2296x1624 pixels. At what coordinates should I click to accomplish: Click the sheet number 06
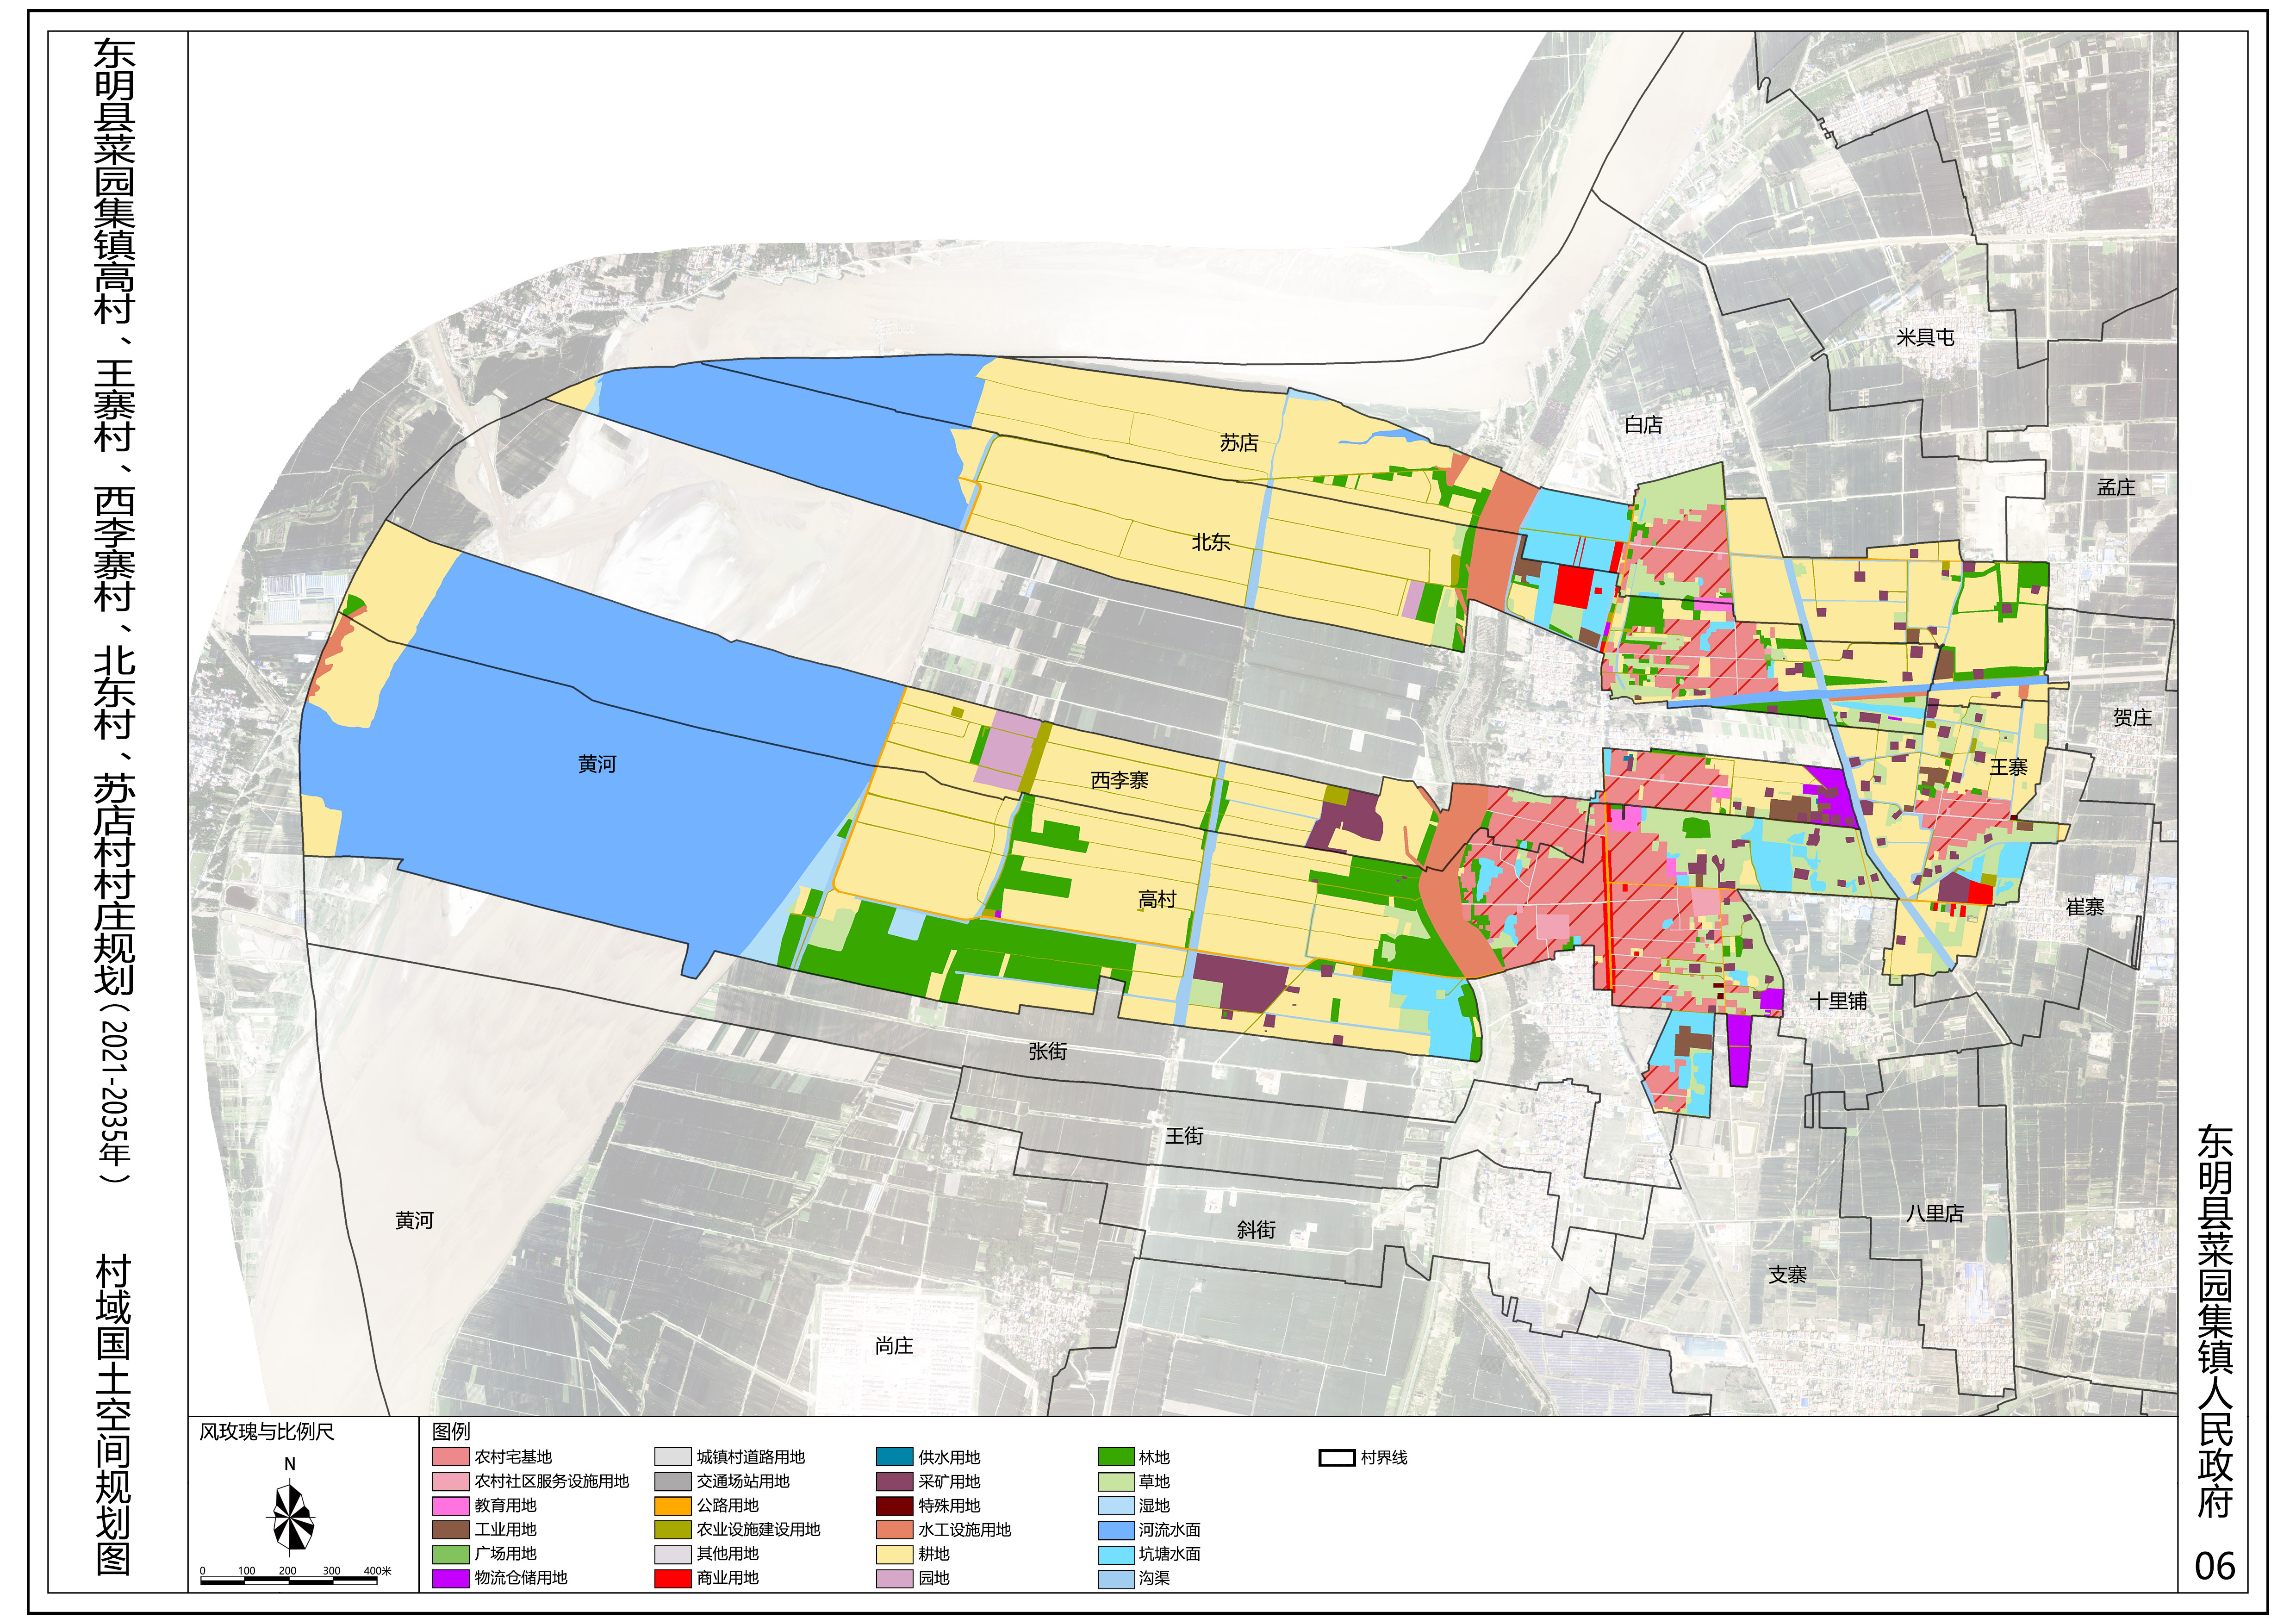coord(2214,1567)
